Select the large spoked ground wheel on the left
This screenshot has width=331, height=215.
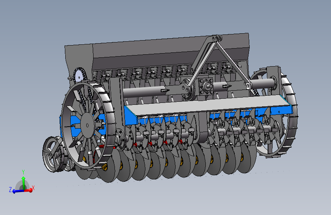(87, 125)
